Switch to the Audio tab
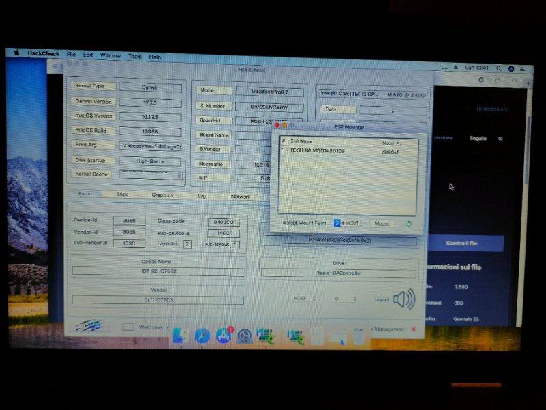This screenshot has height=410, width=546. click(85, 193)
